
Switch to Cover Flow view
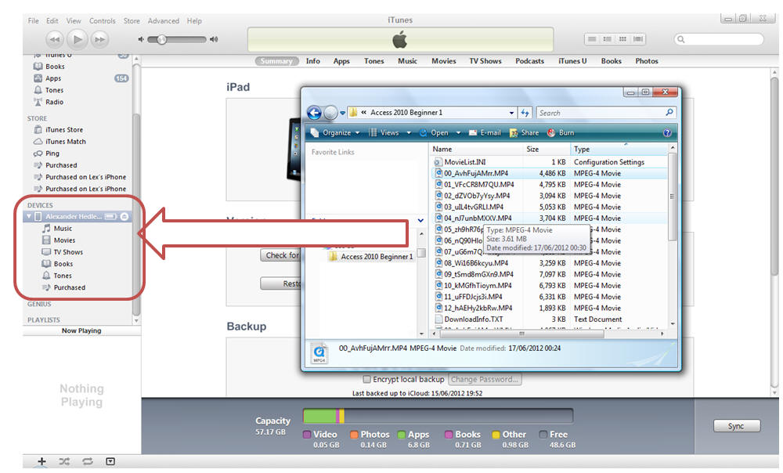[x=638, y=39]
